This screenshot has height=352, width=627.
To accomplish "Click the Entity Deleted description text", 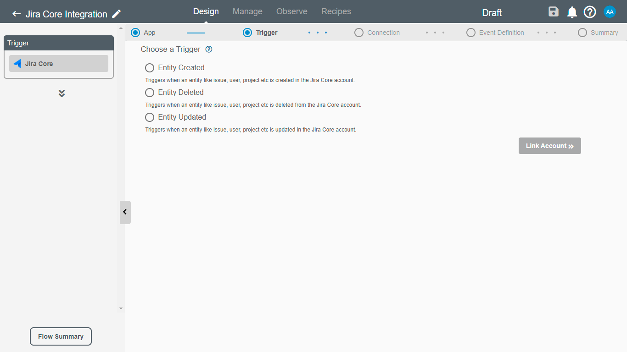I will [x=253, y=105].
